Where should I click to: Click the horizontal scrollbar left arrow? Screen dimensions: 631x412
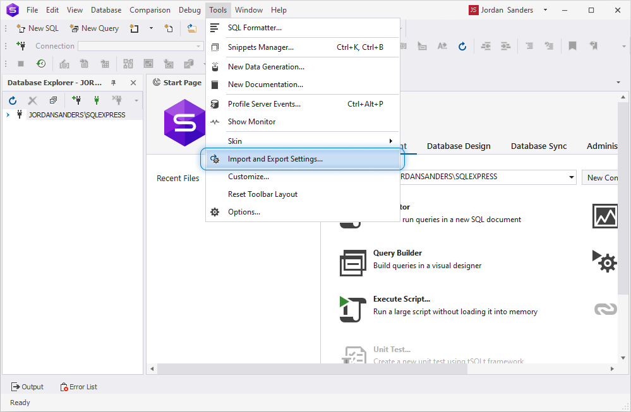152,368
